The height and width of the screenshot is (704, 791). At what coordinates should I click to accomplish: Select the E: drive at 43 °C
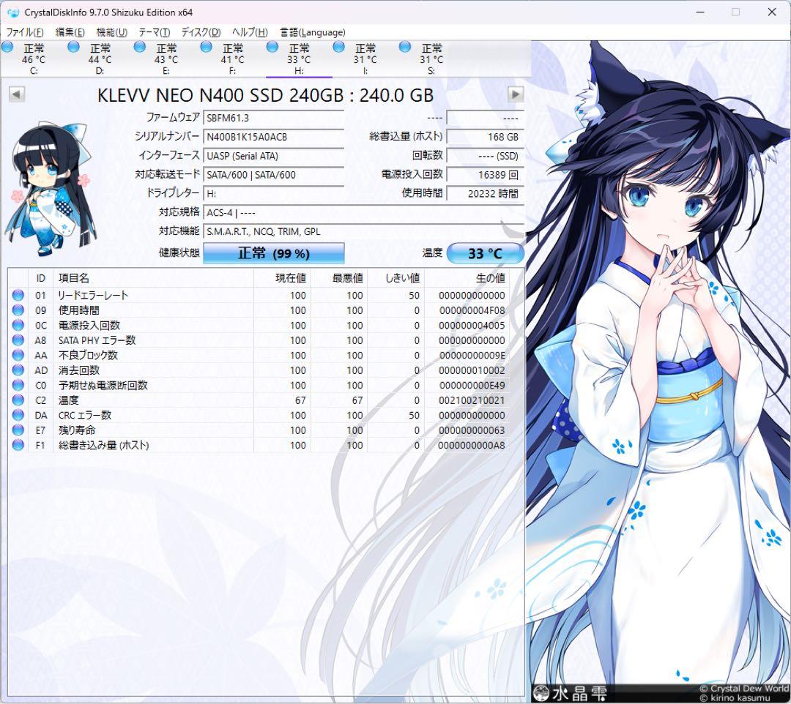point(166,59)
